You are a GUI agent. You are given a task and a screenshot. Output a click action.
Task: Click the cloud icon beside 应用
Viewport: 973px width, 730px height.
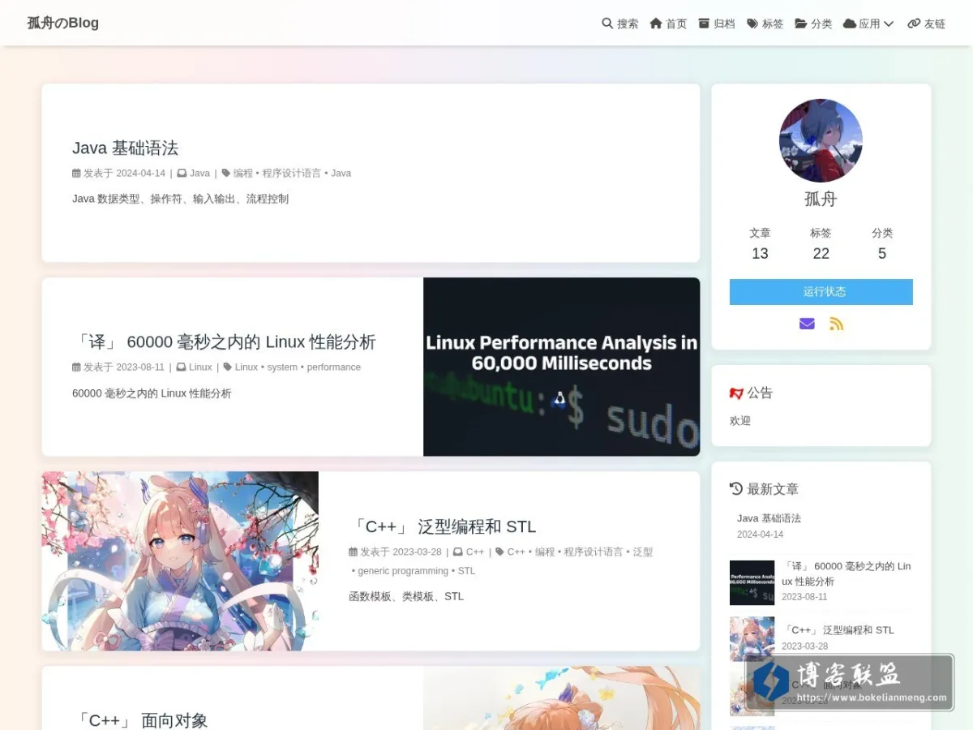[x=850, y=24]
